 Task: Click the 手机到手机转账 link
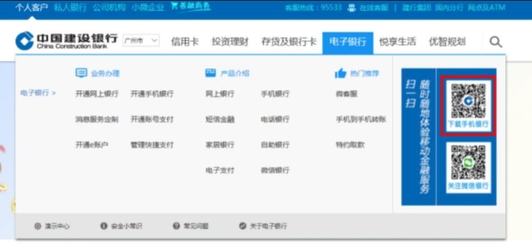point(361,119)
